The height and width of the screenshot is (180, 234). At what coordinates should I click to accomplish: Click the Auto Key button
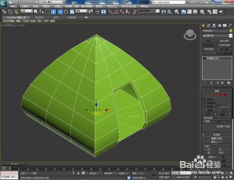pyautogui.click(x=164, y=173)
